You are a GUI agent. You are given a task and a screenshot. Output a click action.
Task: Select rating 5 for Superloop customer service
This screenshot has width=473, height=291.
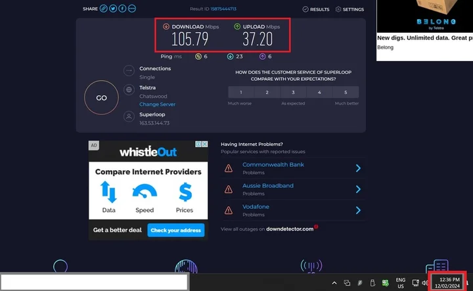pyautogui.click(x=346, y=93)
